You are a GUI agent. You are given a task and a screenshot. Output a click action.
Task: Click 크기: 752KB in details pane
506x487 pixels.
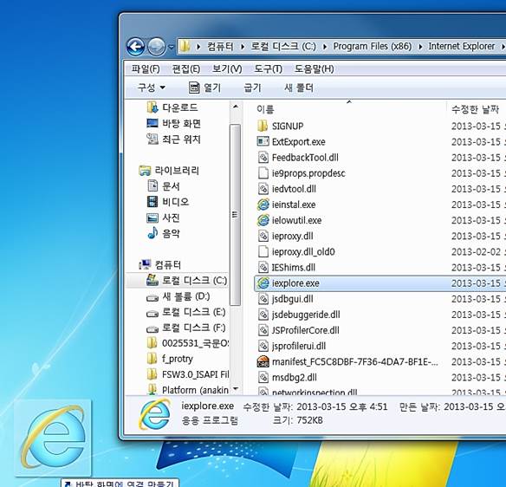click(x=297, y=420)
